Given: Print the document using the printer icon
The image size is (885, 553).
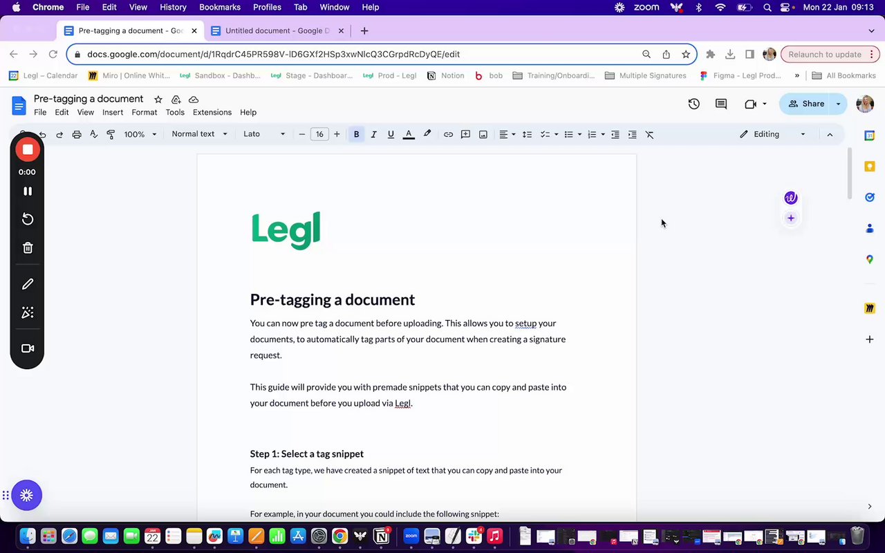Looking at the screenshot, I should 77,134.
